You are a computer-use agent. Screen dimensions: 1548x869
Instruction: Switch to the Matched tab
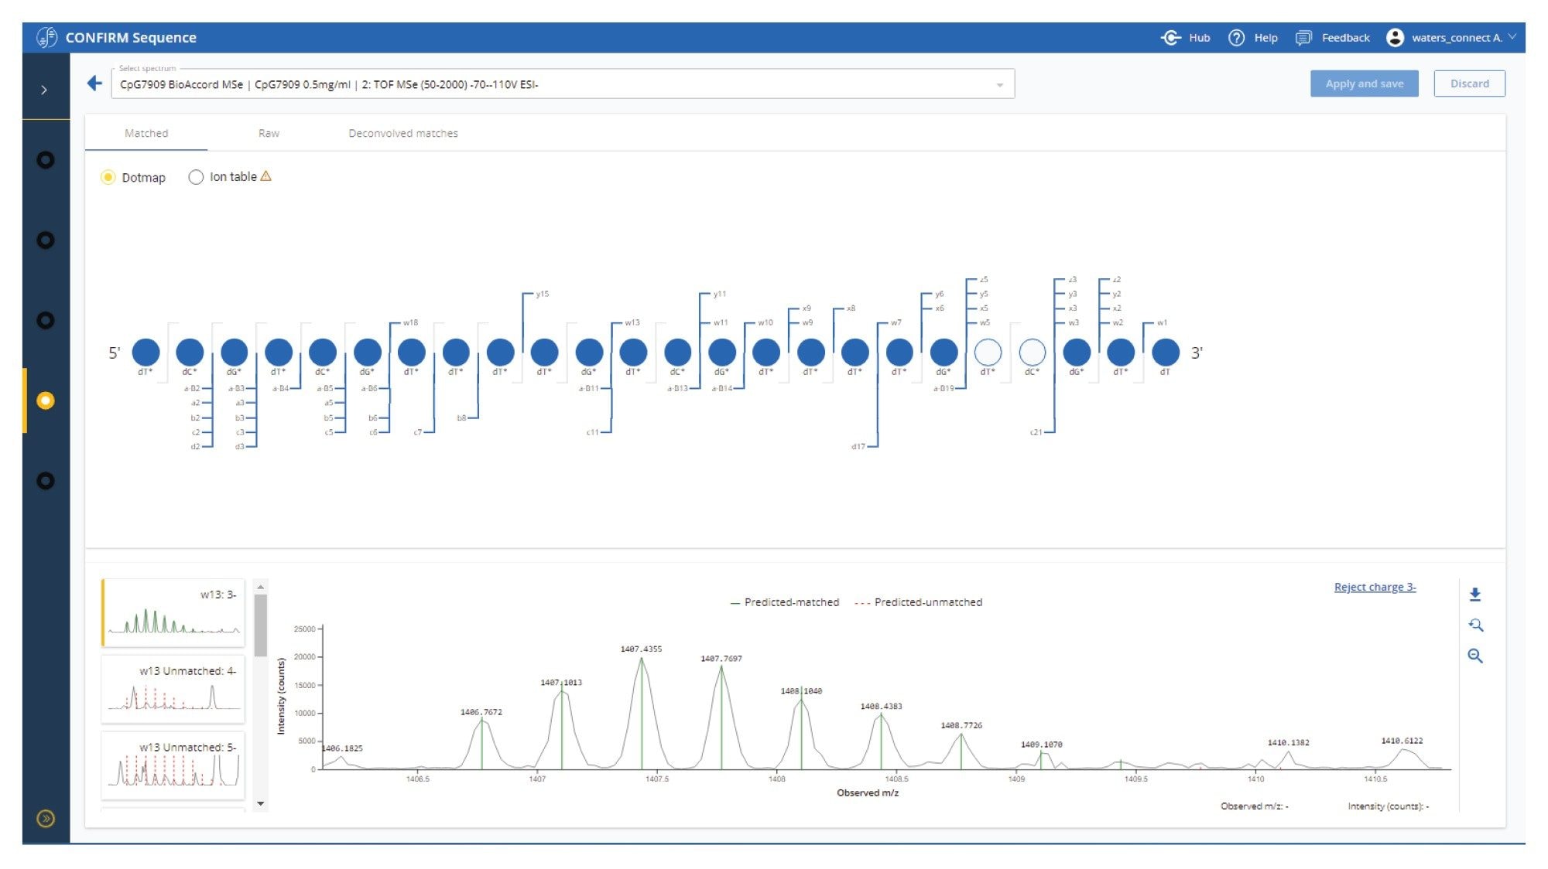[146, 133]
